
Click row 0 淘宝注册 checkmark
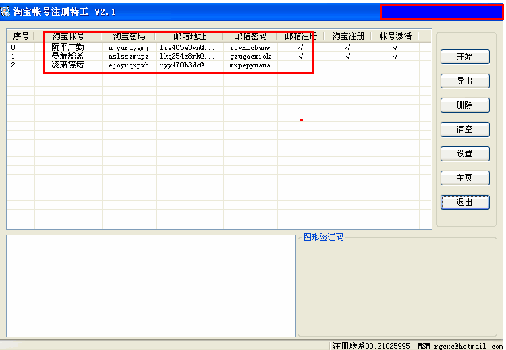[x=348, y=47]
